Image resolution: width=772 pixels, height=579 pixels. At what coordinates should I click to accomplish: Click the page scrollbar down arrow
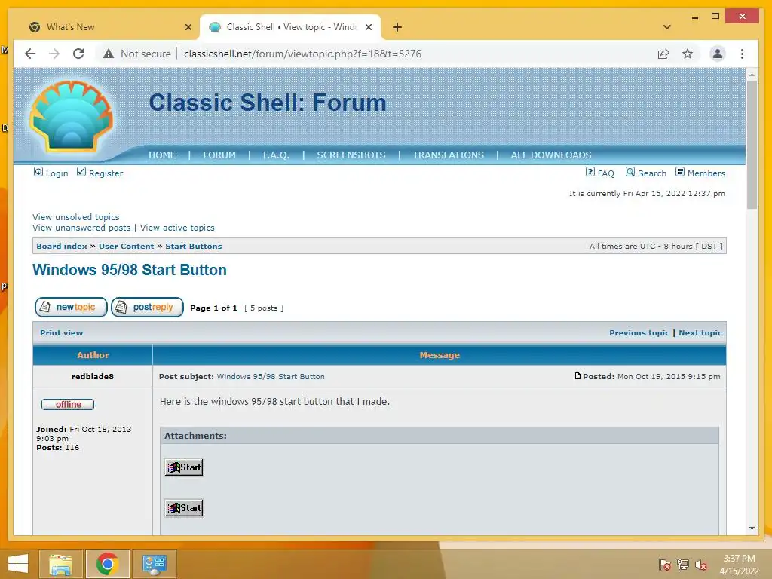[752, 528]
